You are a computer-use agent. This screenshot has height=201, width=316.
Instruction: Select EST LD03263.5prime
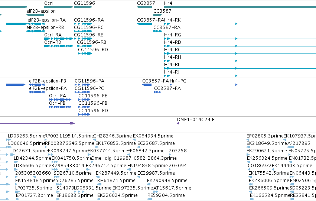pos(26,136)
